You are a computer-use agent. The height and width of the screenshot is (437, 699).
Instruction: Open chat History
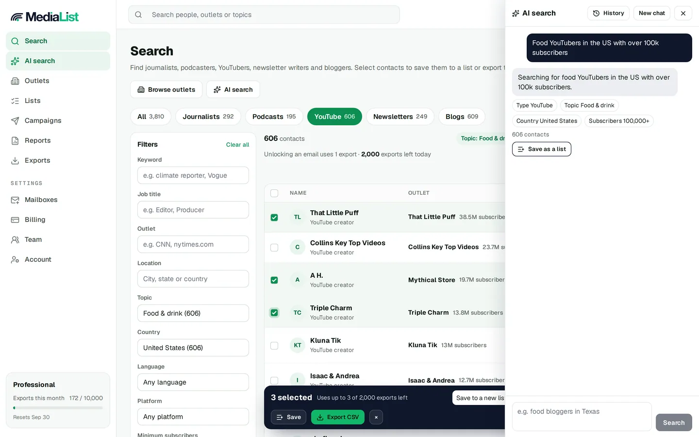point(608,13)
